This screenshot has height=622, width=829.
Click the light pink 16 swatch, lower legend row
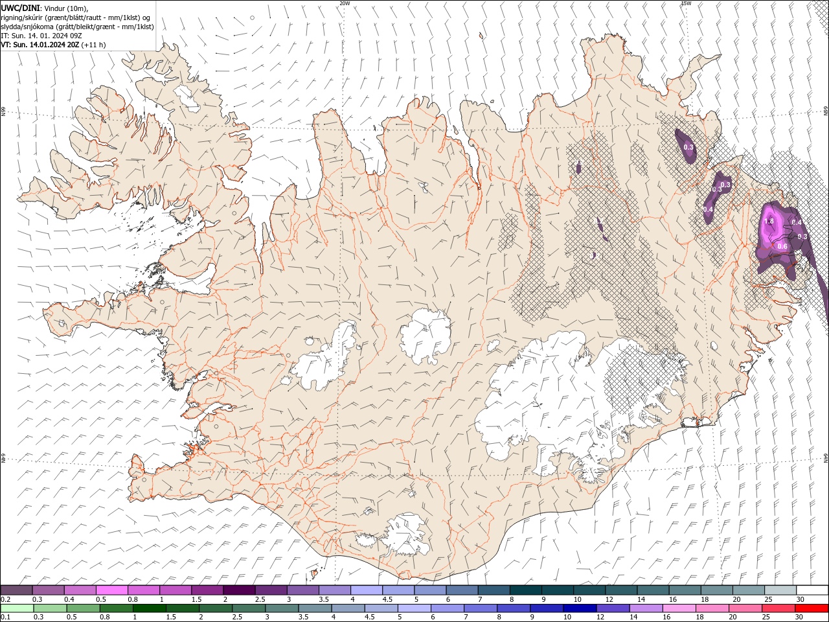(x=679, y=608)
